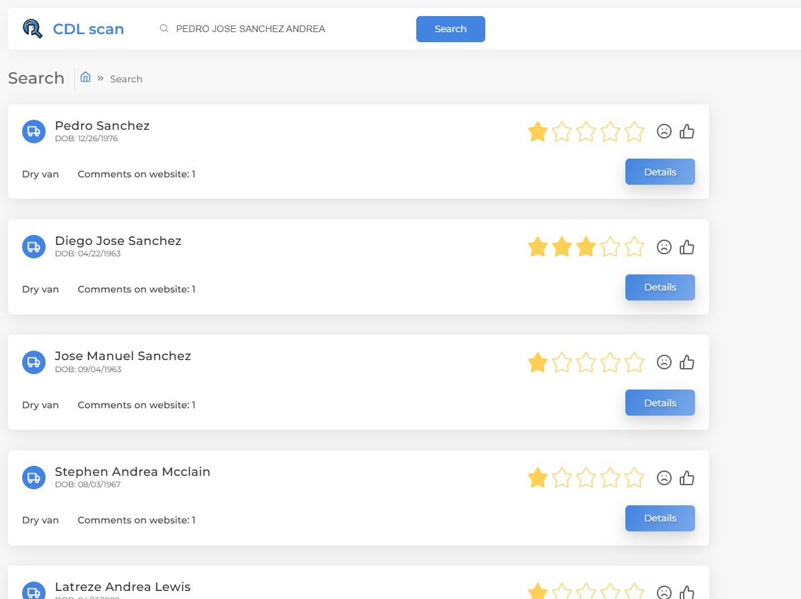The height and width of the screenshot is (599, 801).
Task: Click the Search breadcrumb link
Action: tap(126, 79)
